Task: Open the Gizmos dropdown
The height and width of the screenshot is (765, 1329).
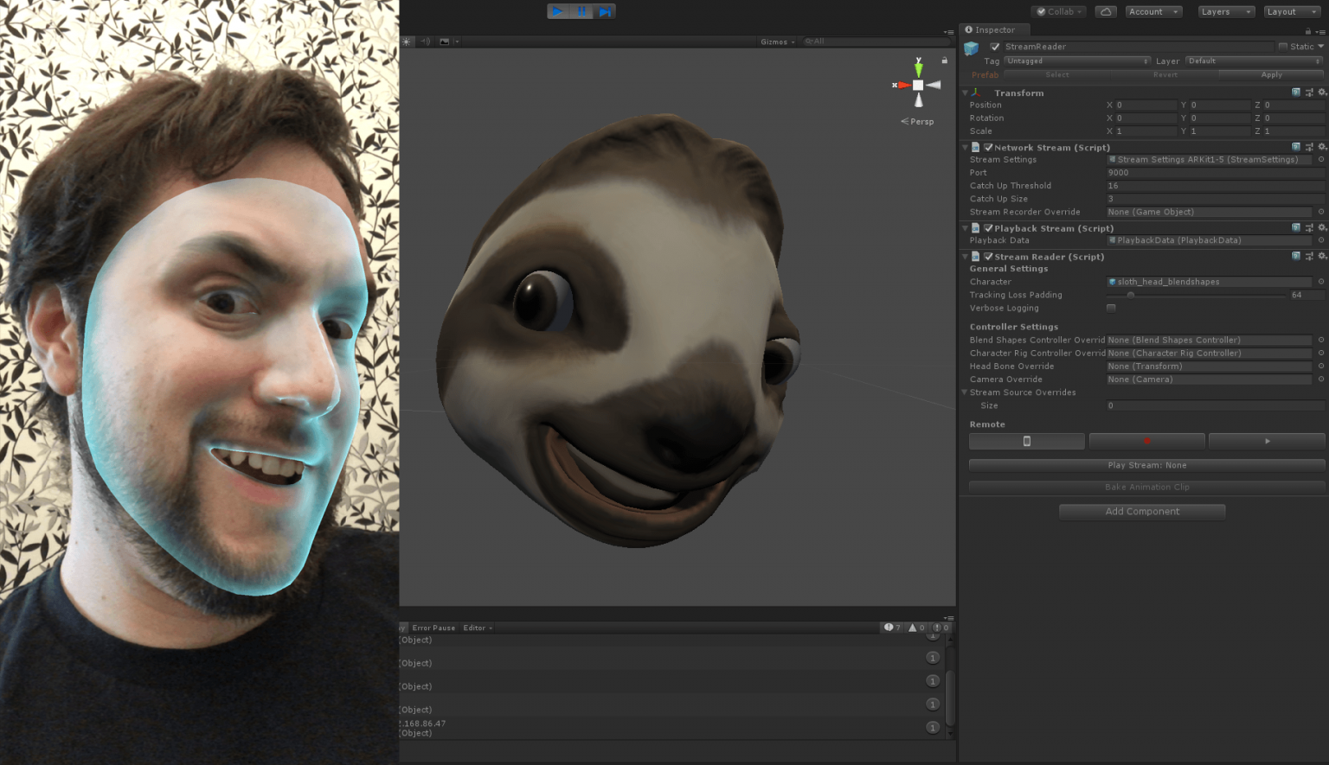Action: [x=776, y=41]
